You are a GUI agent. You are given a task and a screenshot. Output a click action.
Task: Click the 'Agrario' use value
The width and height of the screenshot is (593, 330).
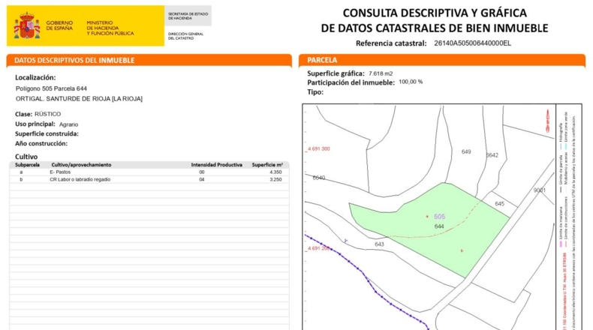point(68,124)
